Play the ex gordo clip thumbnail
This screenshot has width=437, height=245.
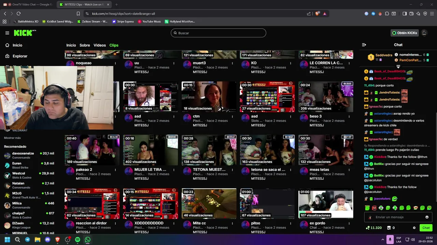pyautogui.click(x=326, y=203)
